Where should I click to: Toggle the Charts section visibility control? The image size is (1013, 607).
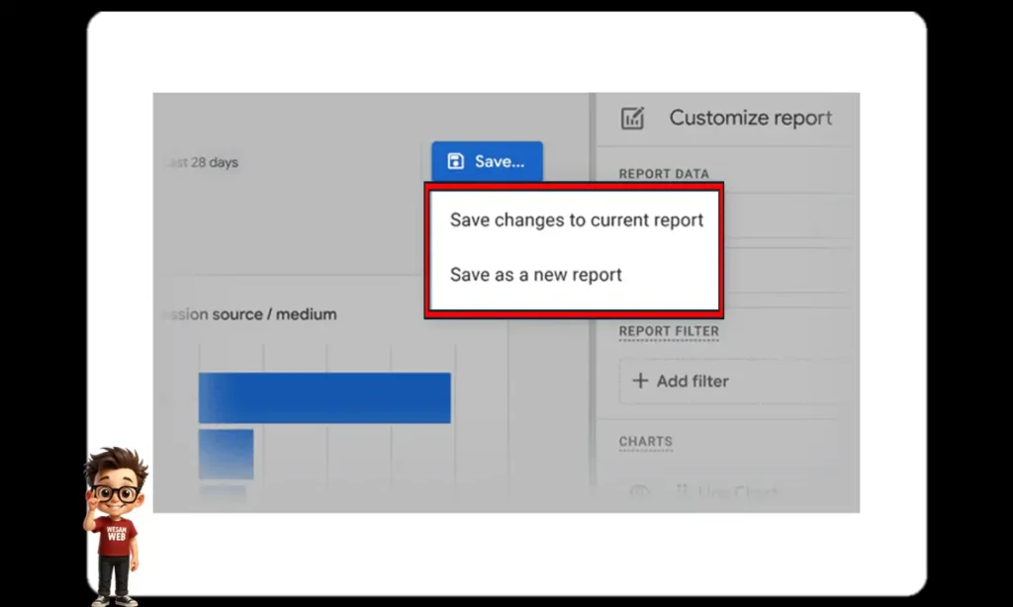pyautogui.click(x=640, y=489)
